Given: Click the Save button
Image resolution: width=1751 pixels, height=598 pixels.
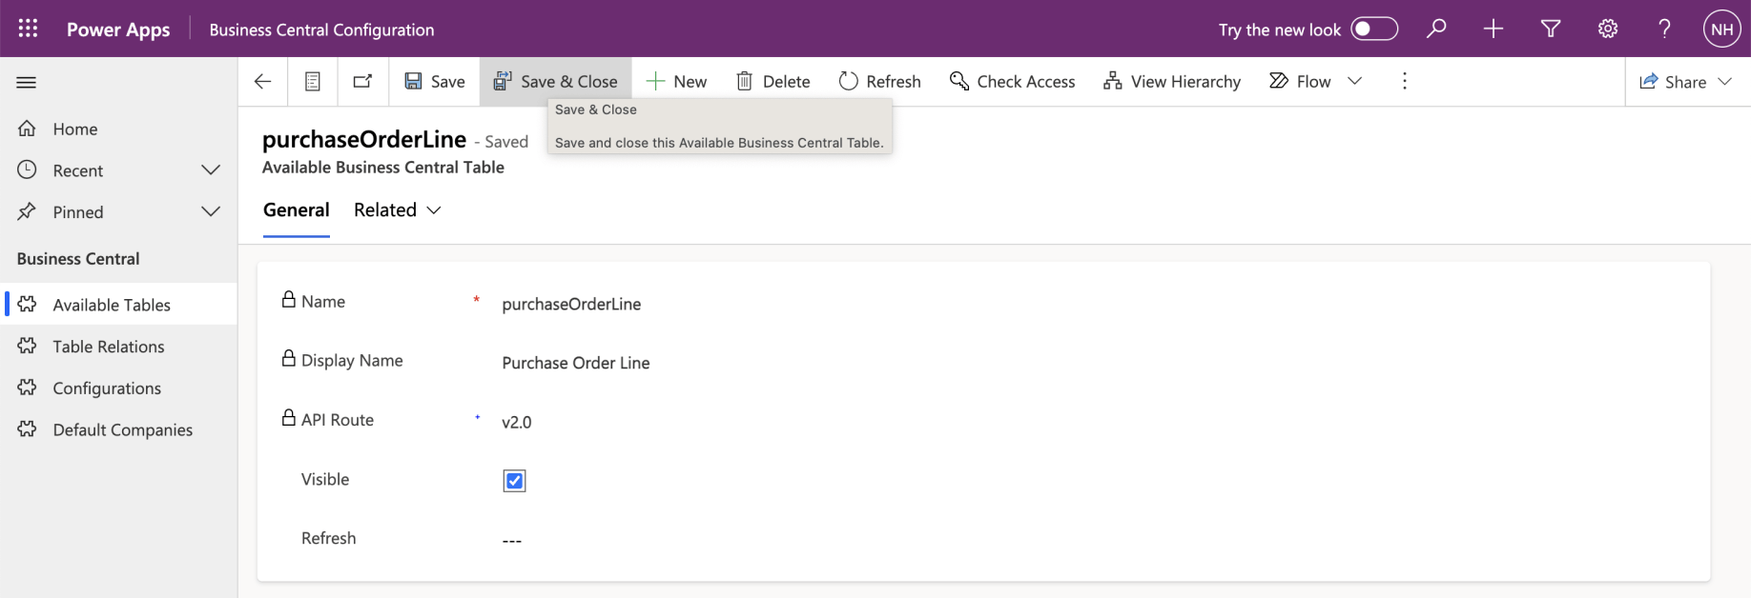Looking at the screenshot, I should (x=435, y=82).
